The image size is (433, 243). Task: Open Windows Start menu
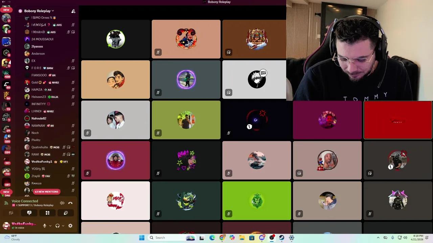tap(142, 238)
